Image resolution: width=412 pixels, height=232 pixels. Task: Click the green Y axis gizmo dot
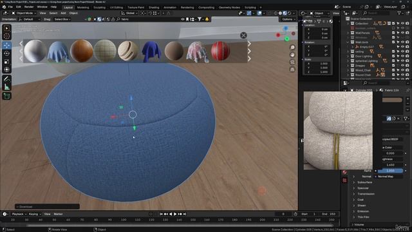point(287,39)
